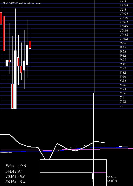Select the 9.27 axis value
The width and height of the screenshot is (133, 186).
click(x=123, y=60)
